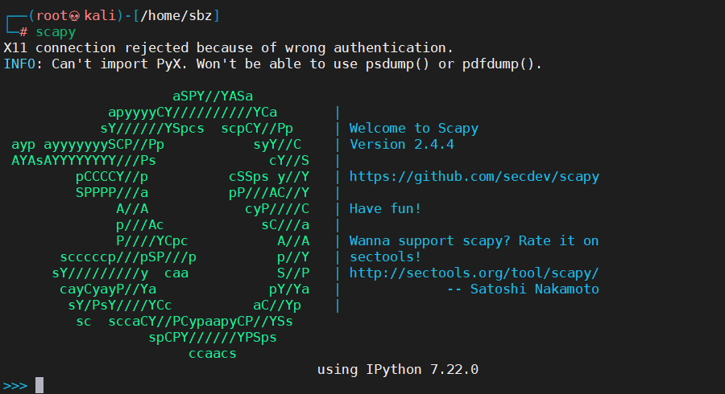Open the github.com/secdev/scapy link
The width and height of the screenshot is (725, 394).
[x=474, y=177]
